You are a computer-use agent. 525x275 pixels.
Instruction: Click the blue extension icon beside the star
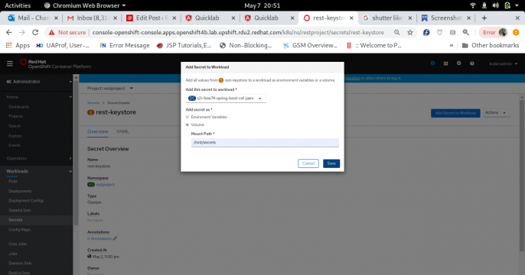pyautogui.click(x=426, y=32)
